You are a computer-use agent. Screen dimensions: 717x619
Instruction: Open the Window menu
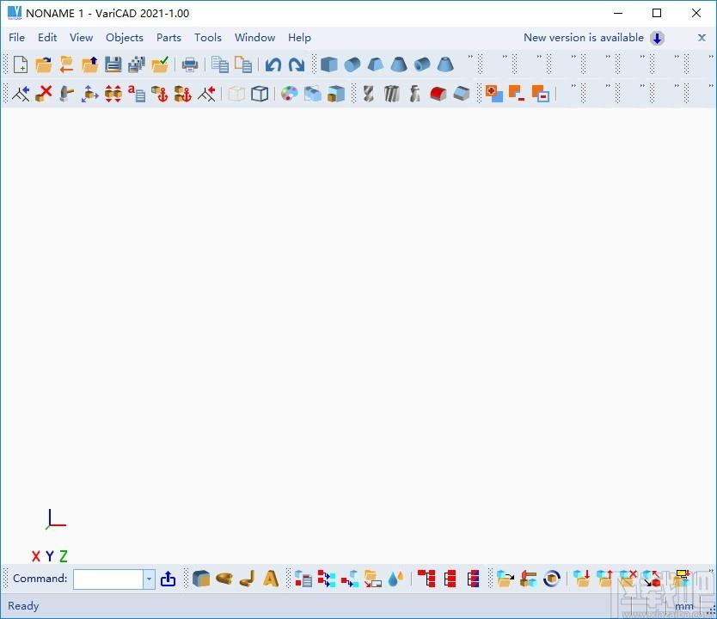[x=254, y=38]
